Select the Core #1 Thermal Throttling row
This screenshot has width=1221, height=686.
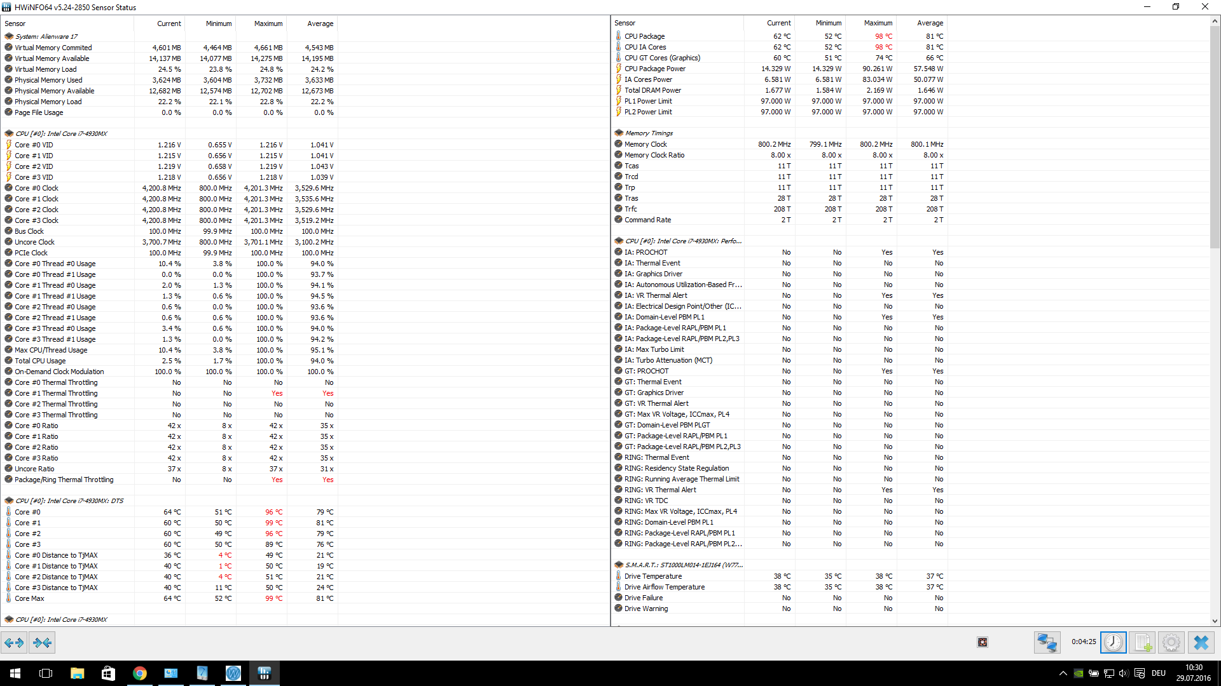click(x=169, y=393)
